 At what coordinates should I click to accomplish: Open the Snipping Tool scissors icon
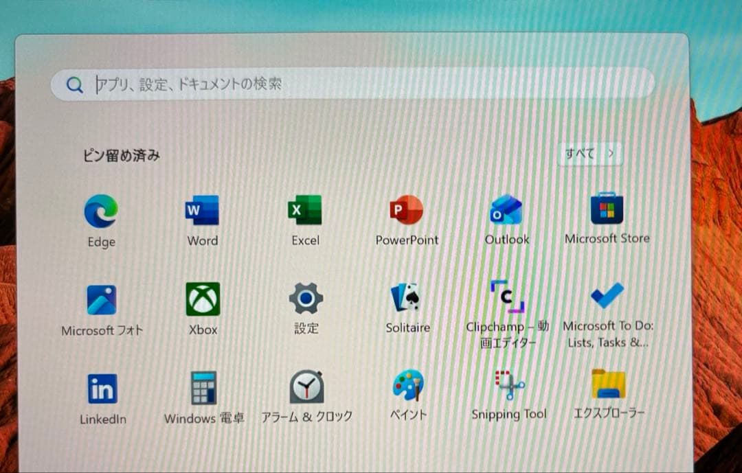509,384
